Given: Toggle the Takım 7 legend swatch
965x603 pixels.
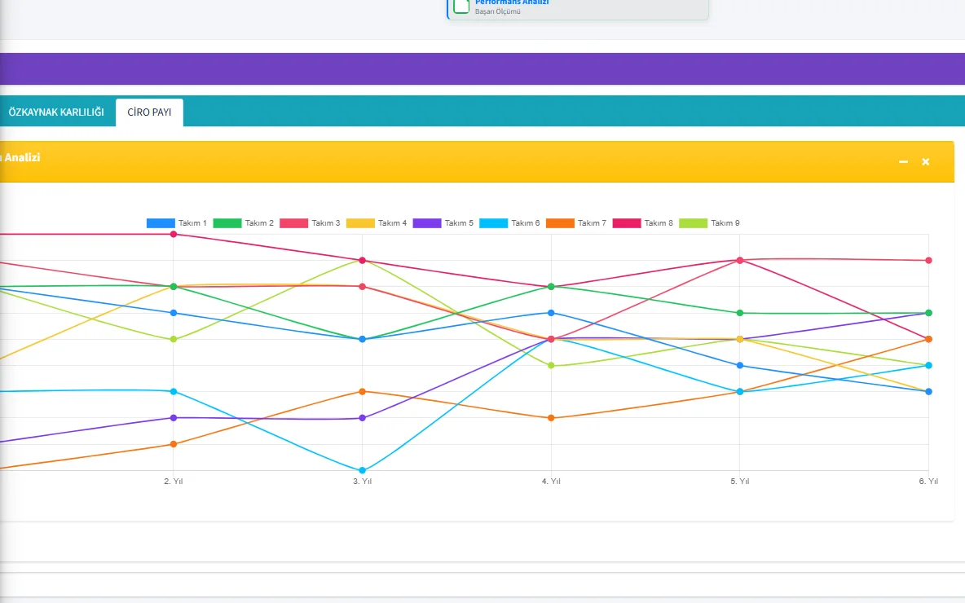Looking at the screenshot, I should 560,222.
